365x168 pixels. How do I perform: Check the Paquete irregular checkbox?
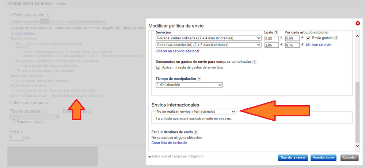coord(14,122)
